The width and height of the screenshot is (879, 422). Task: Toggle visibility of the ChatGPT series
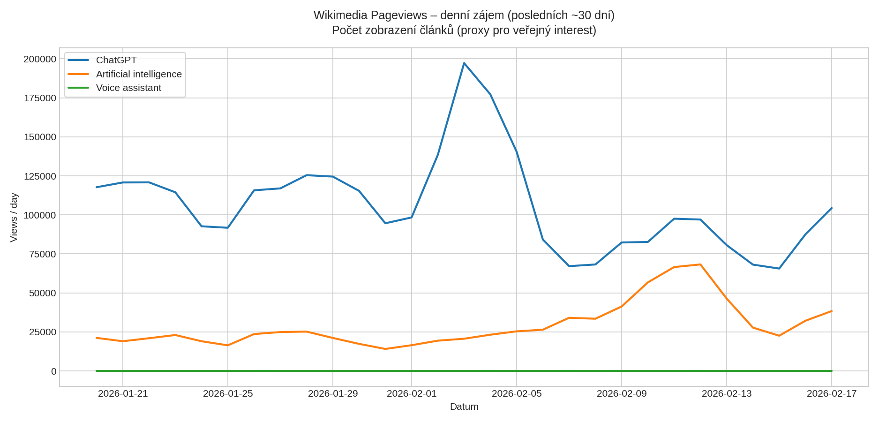pos(116,60)
